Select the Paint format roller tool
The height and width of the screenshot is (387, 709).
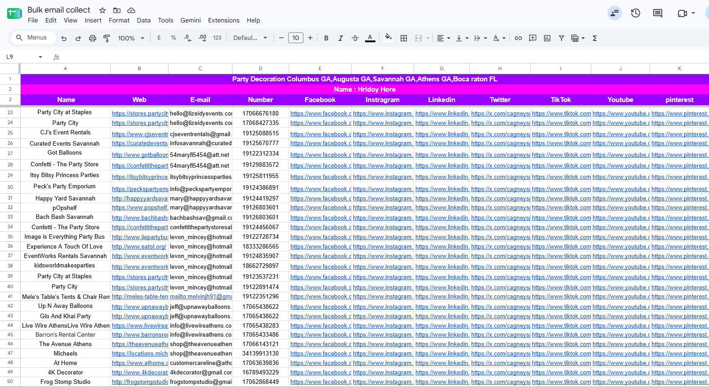(107, 38)
